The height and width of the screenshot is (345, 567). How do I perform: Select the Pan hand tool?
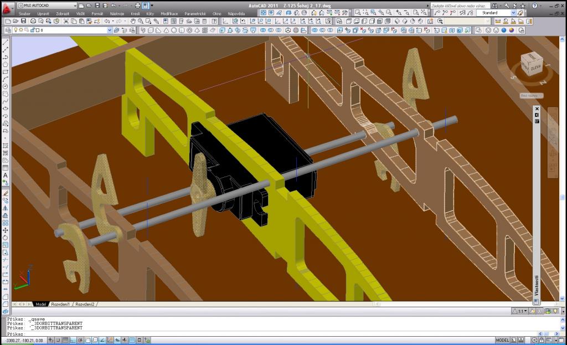[x=133, y=21]
